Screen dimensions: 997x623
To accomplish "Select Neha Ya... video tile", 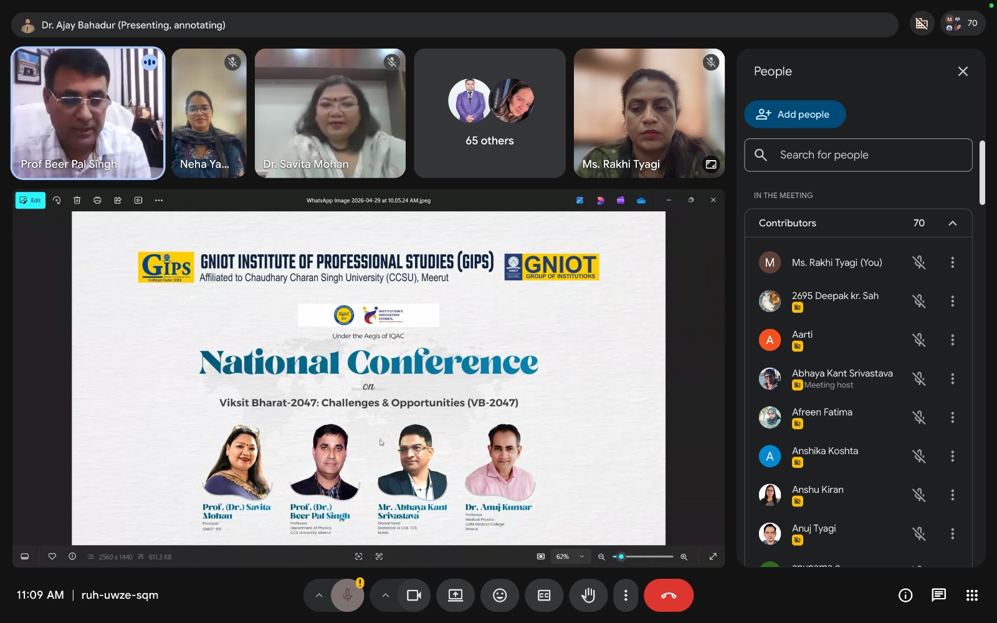I will click(209, 113).
